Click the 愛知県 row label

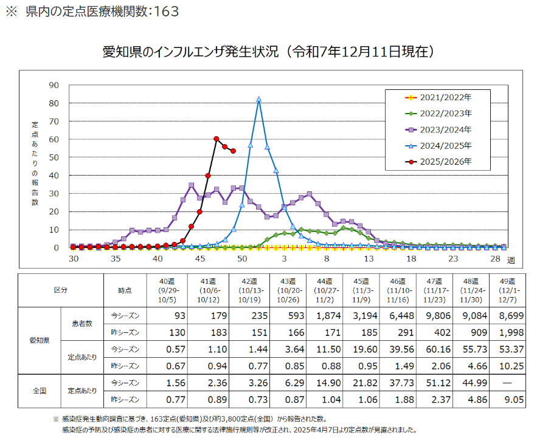click(40, 340)
